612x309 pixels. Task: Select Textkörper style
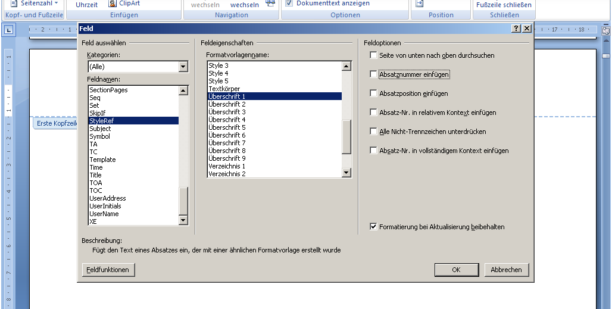click(275, 89)
